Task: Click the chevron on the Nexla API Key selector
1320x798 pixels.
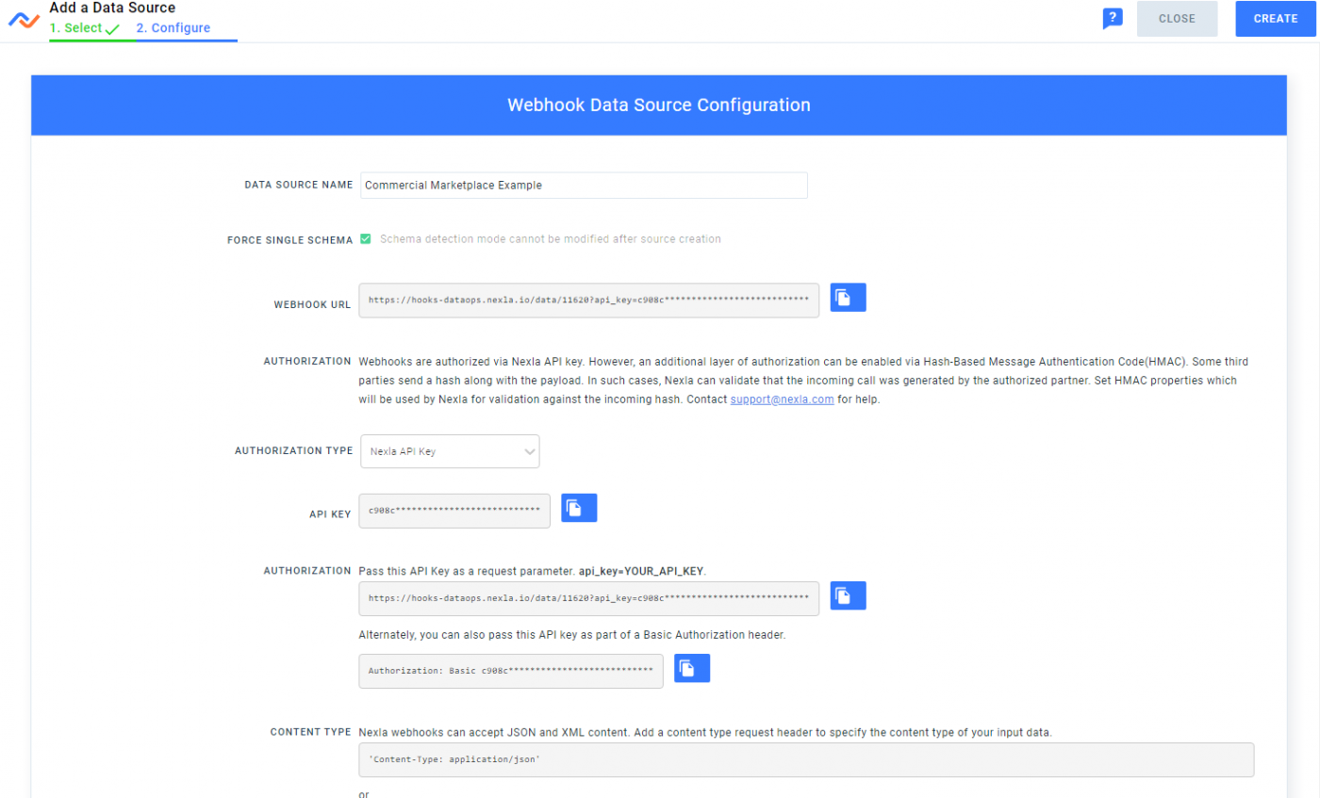Action: click(x=527, y=450)
